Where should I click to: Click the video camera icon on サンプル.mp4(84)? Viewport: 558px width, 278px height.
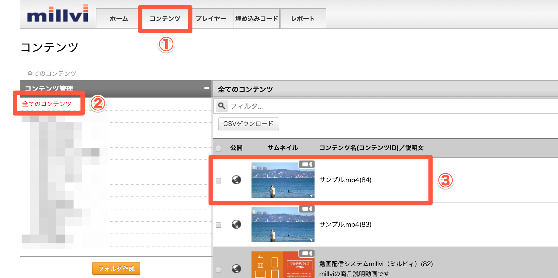tap(307, 164)
